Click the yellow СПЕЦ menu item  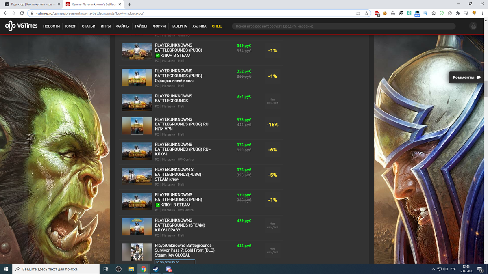pyautogui.click(x=217, y=26)
